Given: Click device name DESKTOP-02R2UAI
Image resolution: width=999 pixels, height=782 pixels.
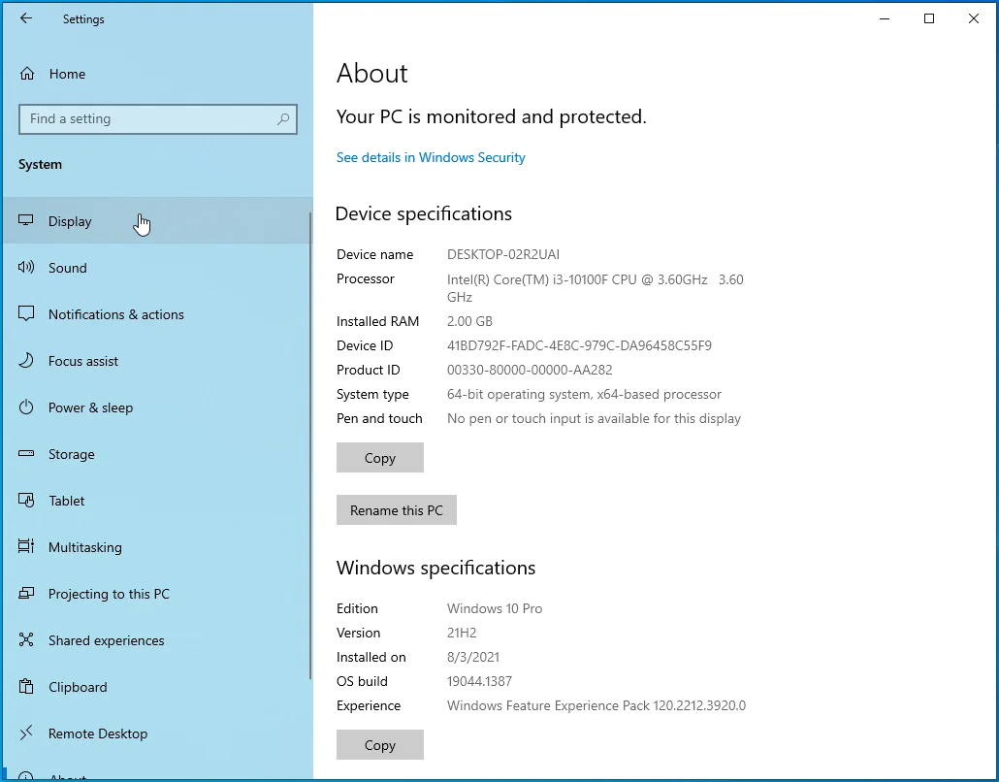Looking at the screenshot, I should coord(503,254).
